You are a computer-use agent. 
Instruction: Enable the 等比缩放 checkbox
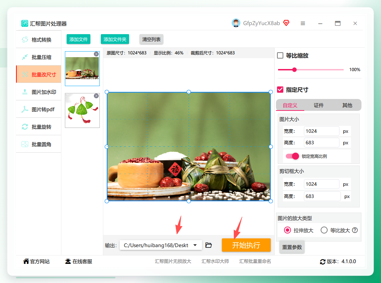point(280,55)
